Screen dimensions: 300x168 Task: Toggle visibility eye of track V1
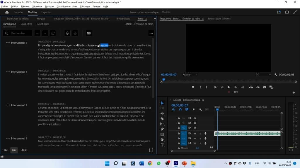(x=195, y=128)
